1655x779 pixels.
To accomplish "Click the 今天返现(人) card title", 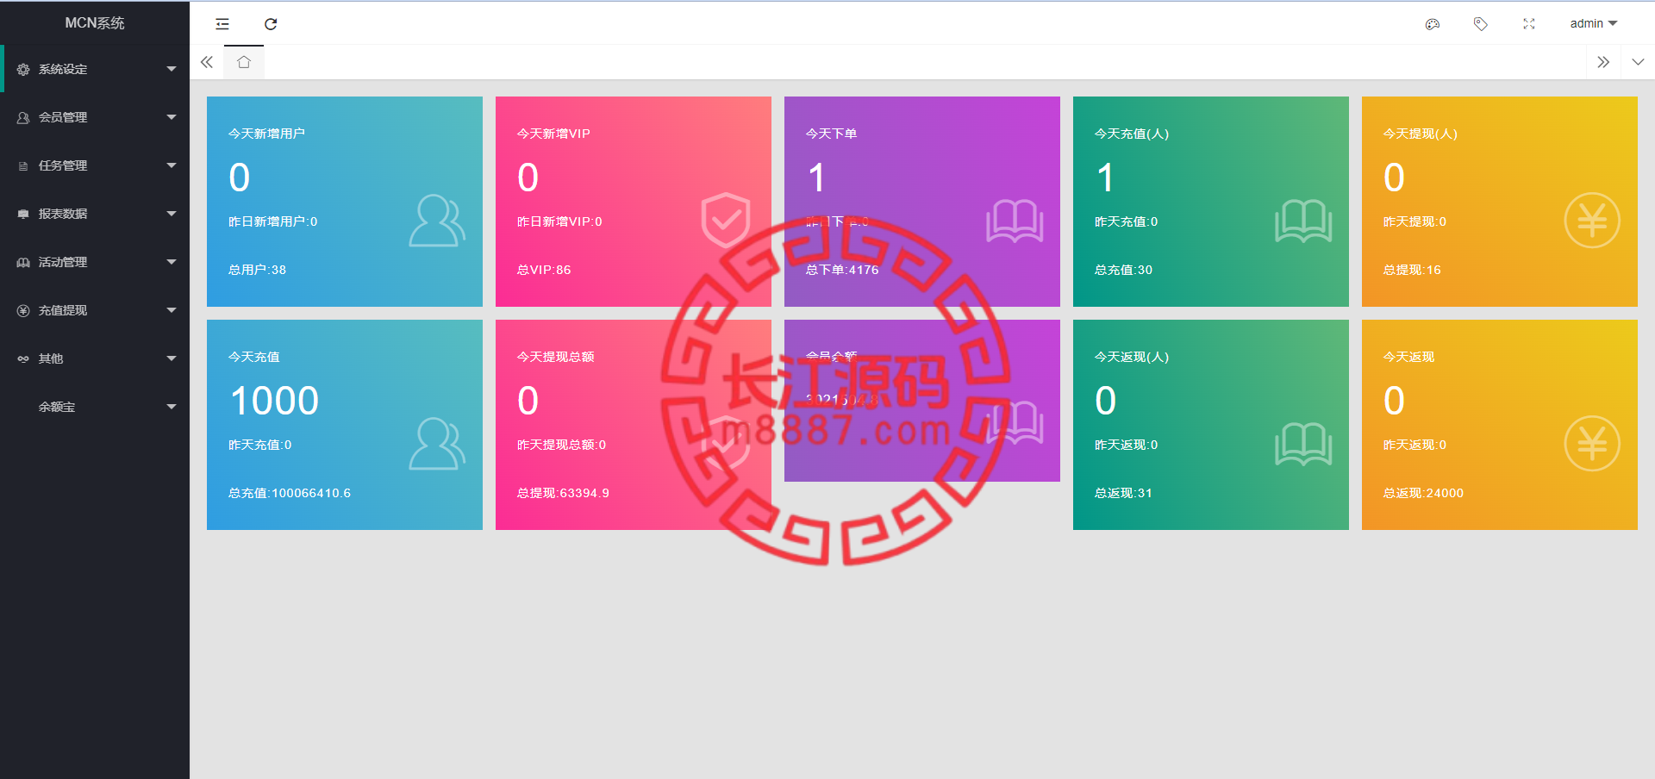I will pos(1131,357).
